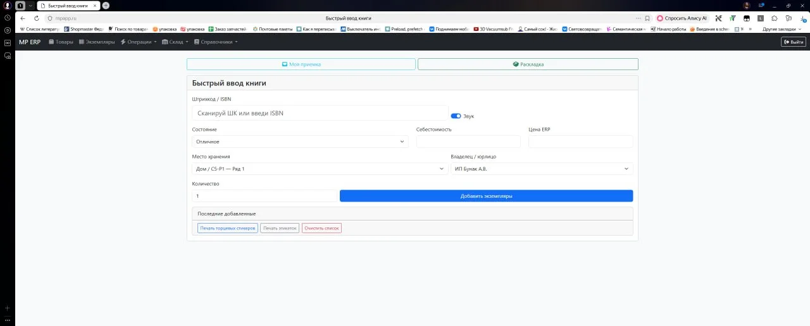Expand the Справочники menu
This screenshot has width=810, height=326.
(216, 42)
